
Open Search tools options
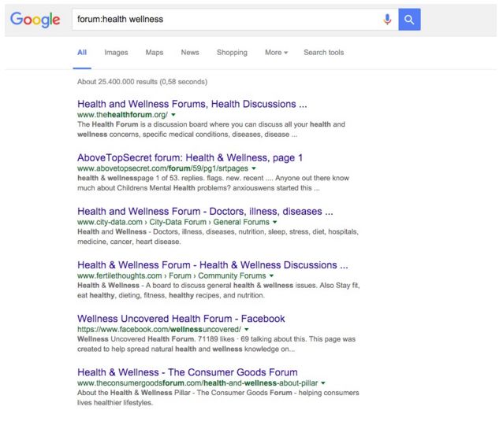point(324,52)
